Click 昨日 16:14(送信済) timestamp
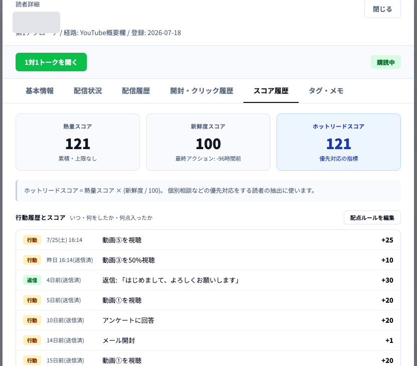417x366 pixels. click(x=70, y=260)
